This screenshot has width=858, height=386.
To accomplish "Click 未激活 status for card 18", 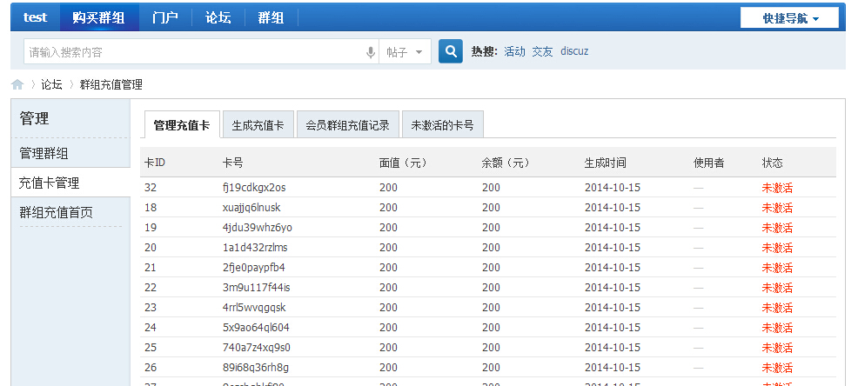I will click(x=777, y=208).
